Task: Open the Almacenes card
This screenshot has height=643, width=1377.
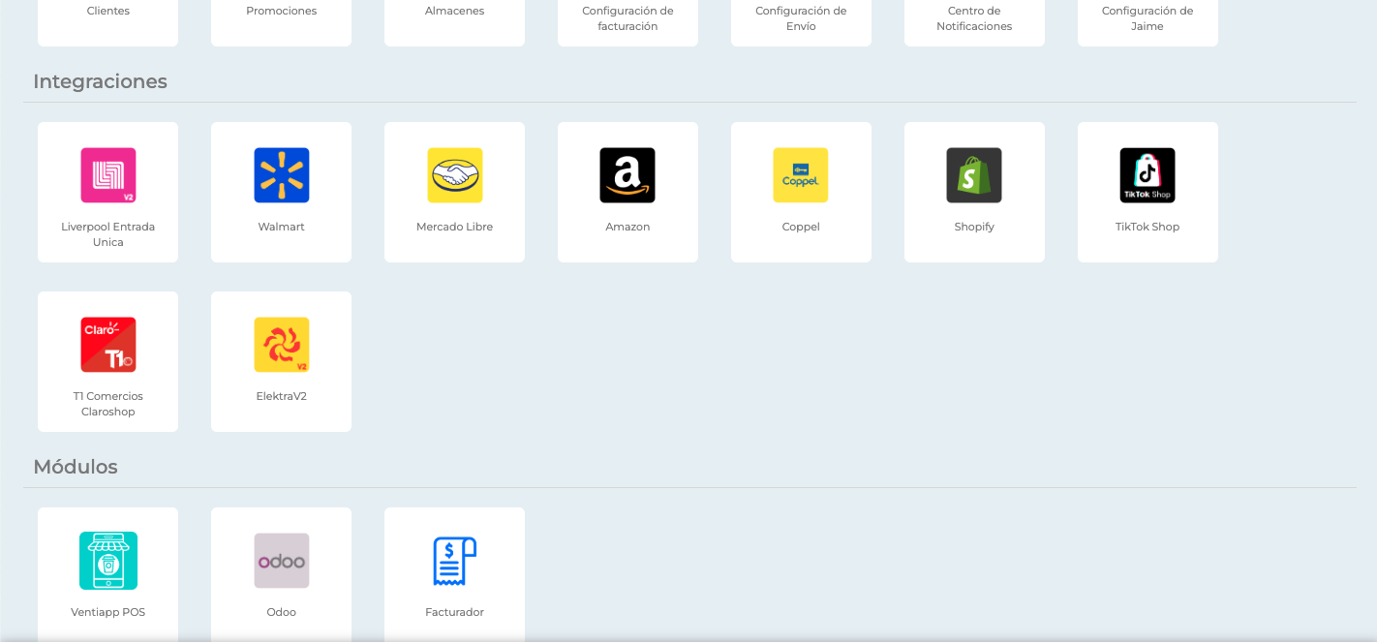Action: pyautogui.click(x=454, y=22)
